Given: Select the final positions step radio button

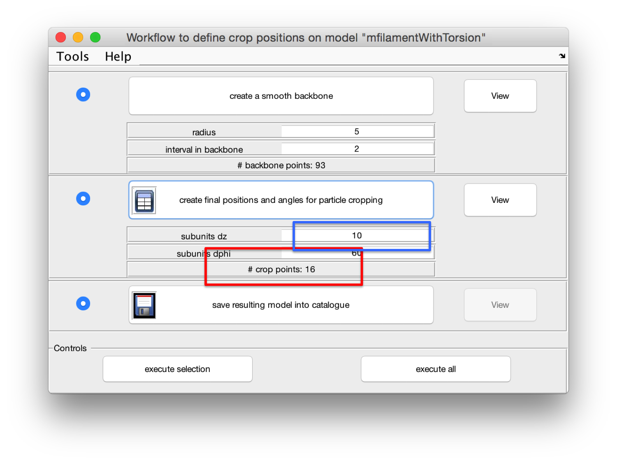Looking at the screenshot, I should point(83,199).
